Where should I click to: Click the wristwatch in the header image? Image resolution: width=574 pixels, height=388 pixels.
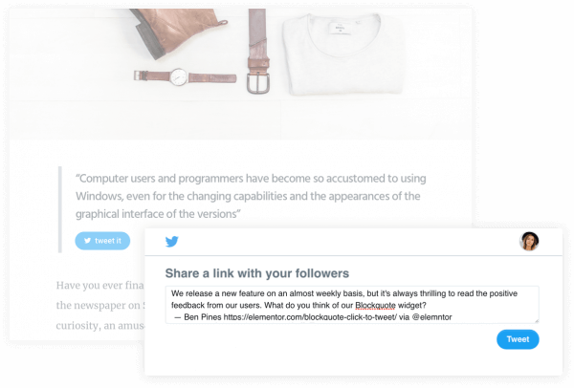[x=185, y=77]
